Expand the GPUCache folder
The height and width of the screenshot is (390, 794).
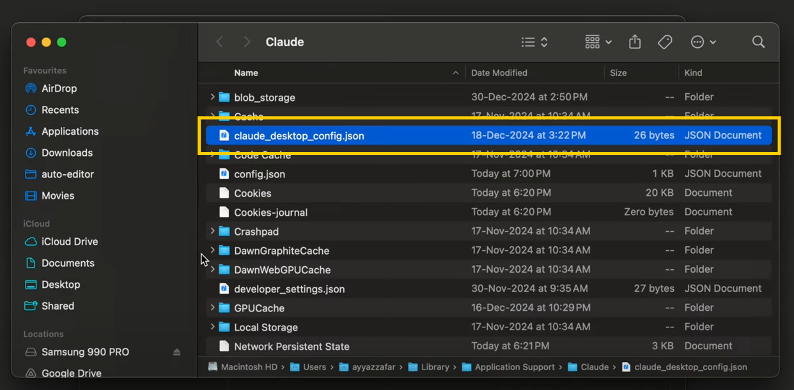point(212,308)
